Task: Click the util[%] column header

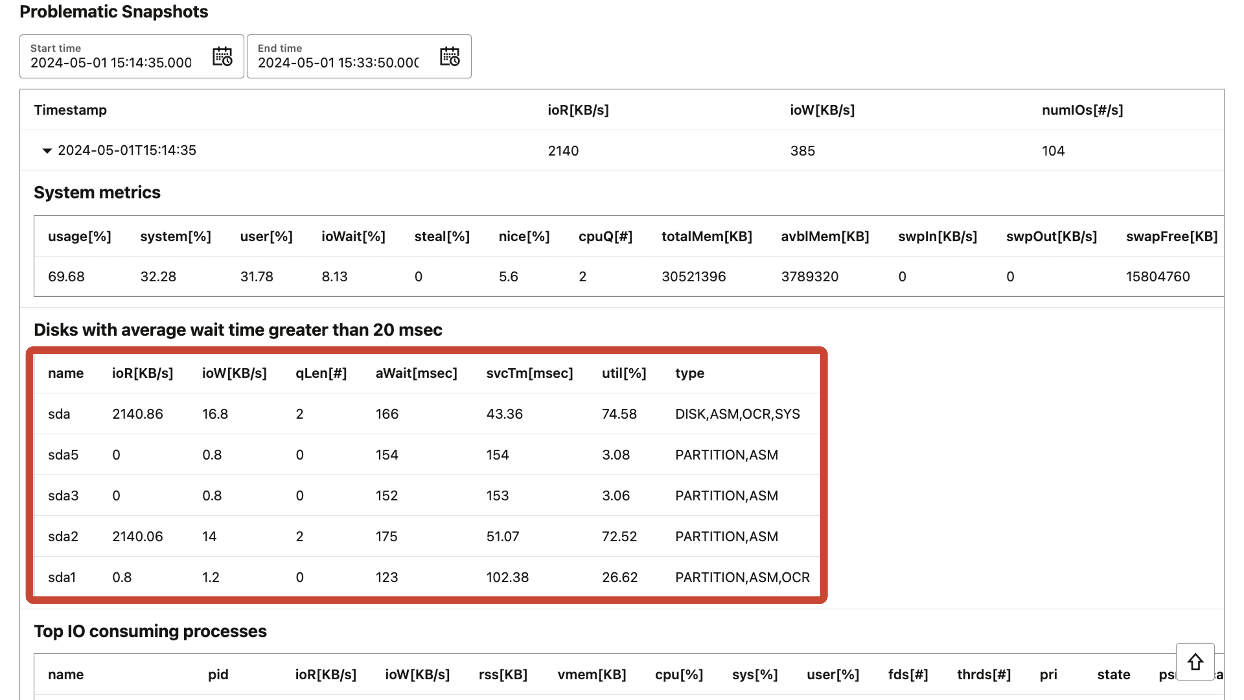Action: [x=624, y=372]
